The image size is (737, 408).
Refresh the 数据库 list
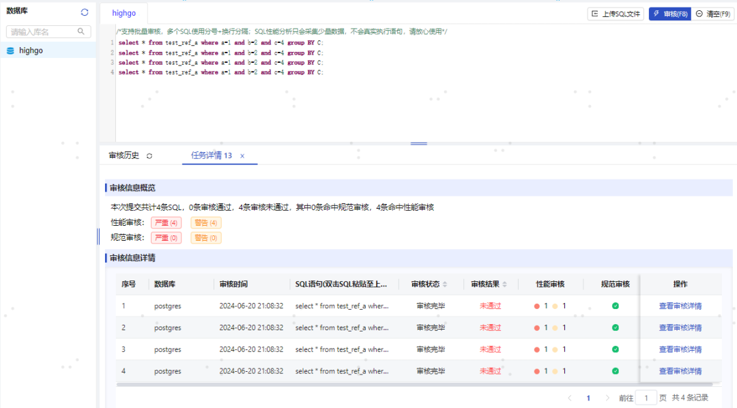[85, 12]
